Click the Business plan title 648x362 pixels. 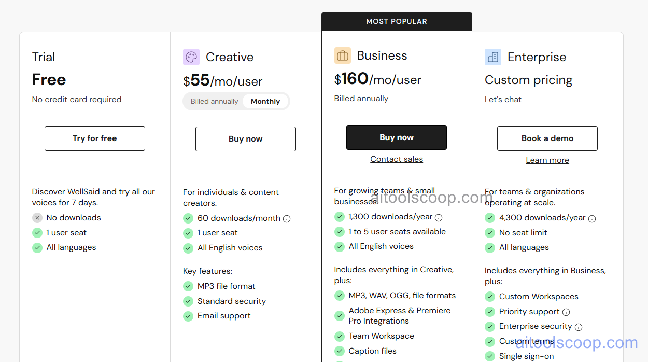pyautogui.click(x=382, y=55)
